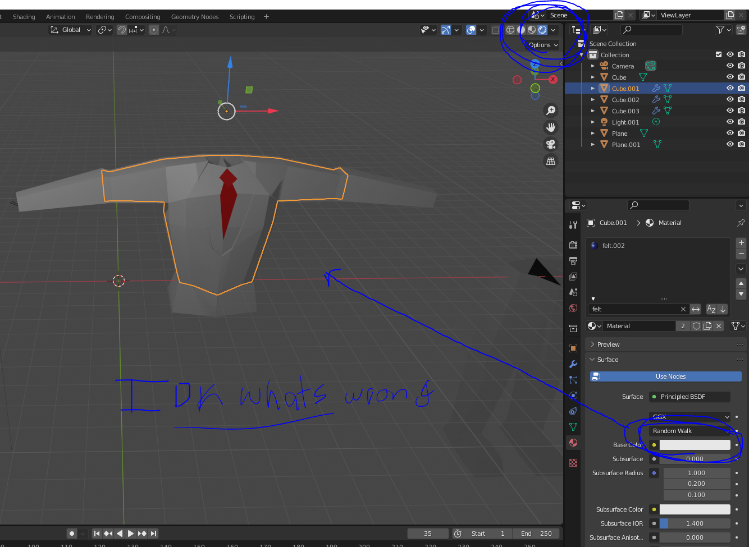This screenshot has height=547, width=749.
Task: Open the Modifier properties wrench tab
Action: click(573, 364)
